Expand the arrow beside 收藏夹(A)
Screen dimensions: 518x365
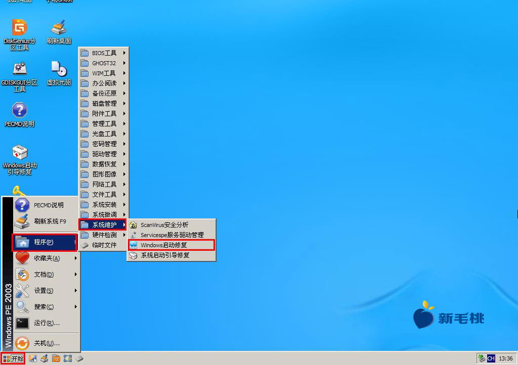coord(76,258)
